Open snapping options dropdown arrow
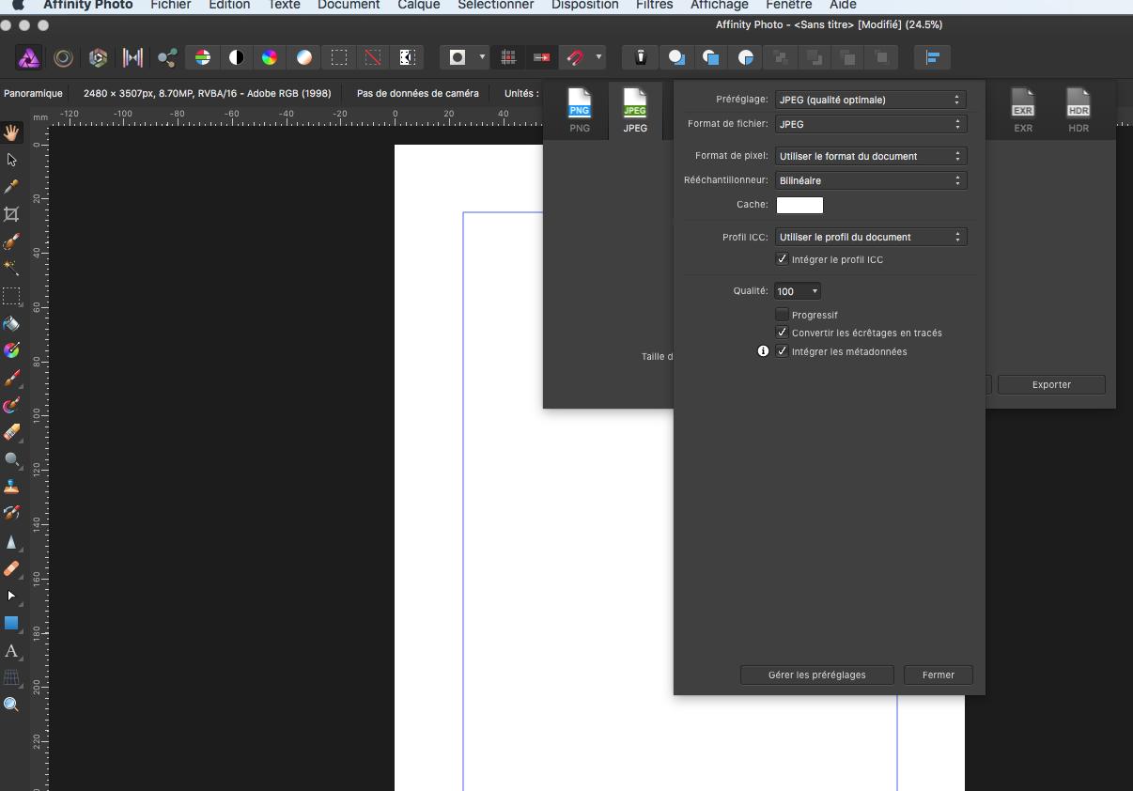 tap(598, 57)
